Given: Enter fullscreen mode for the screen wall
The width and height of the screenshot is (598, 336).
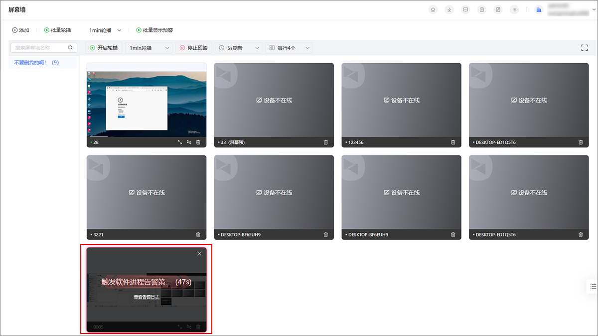Looking at the screenshot, I should 585,48.
